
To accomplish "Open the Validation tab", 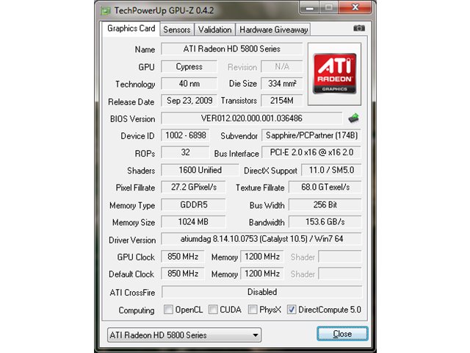I will pyautogui.click(x=214, y=29).
